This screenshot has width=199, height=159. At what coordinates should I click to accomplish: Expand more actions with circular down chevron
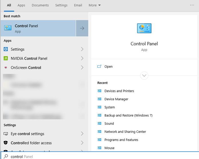(x=144, y=76)
